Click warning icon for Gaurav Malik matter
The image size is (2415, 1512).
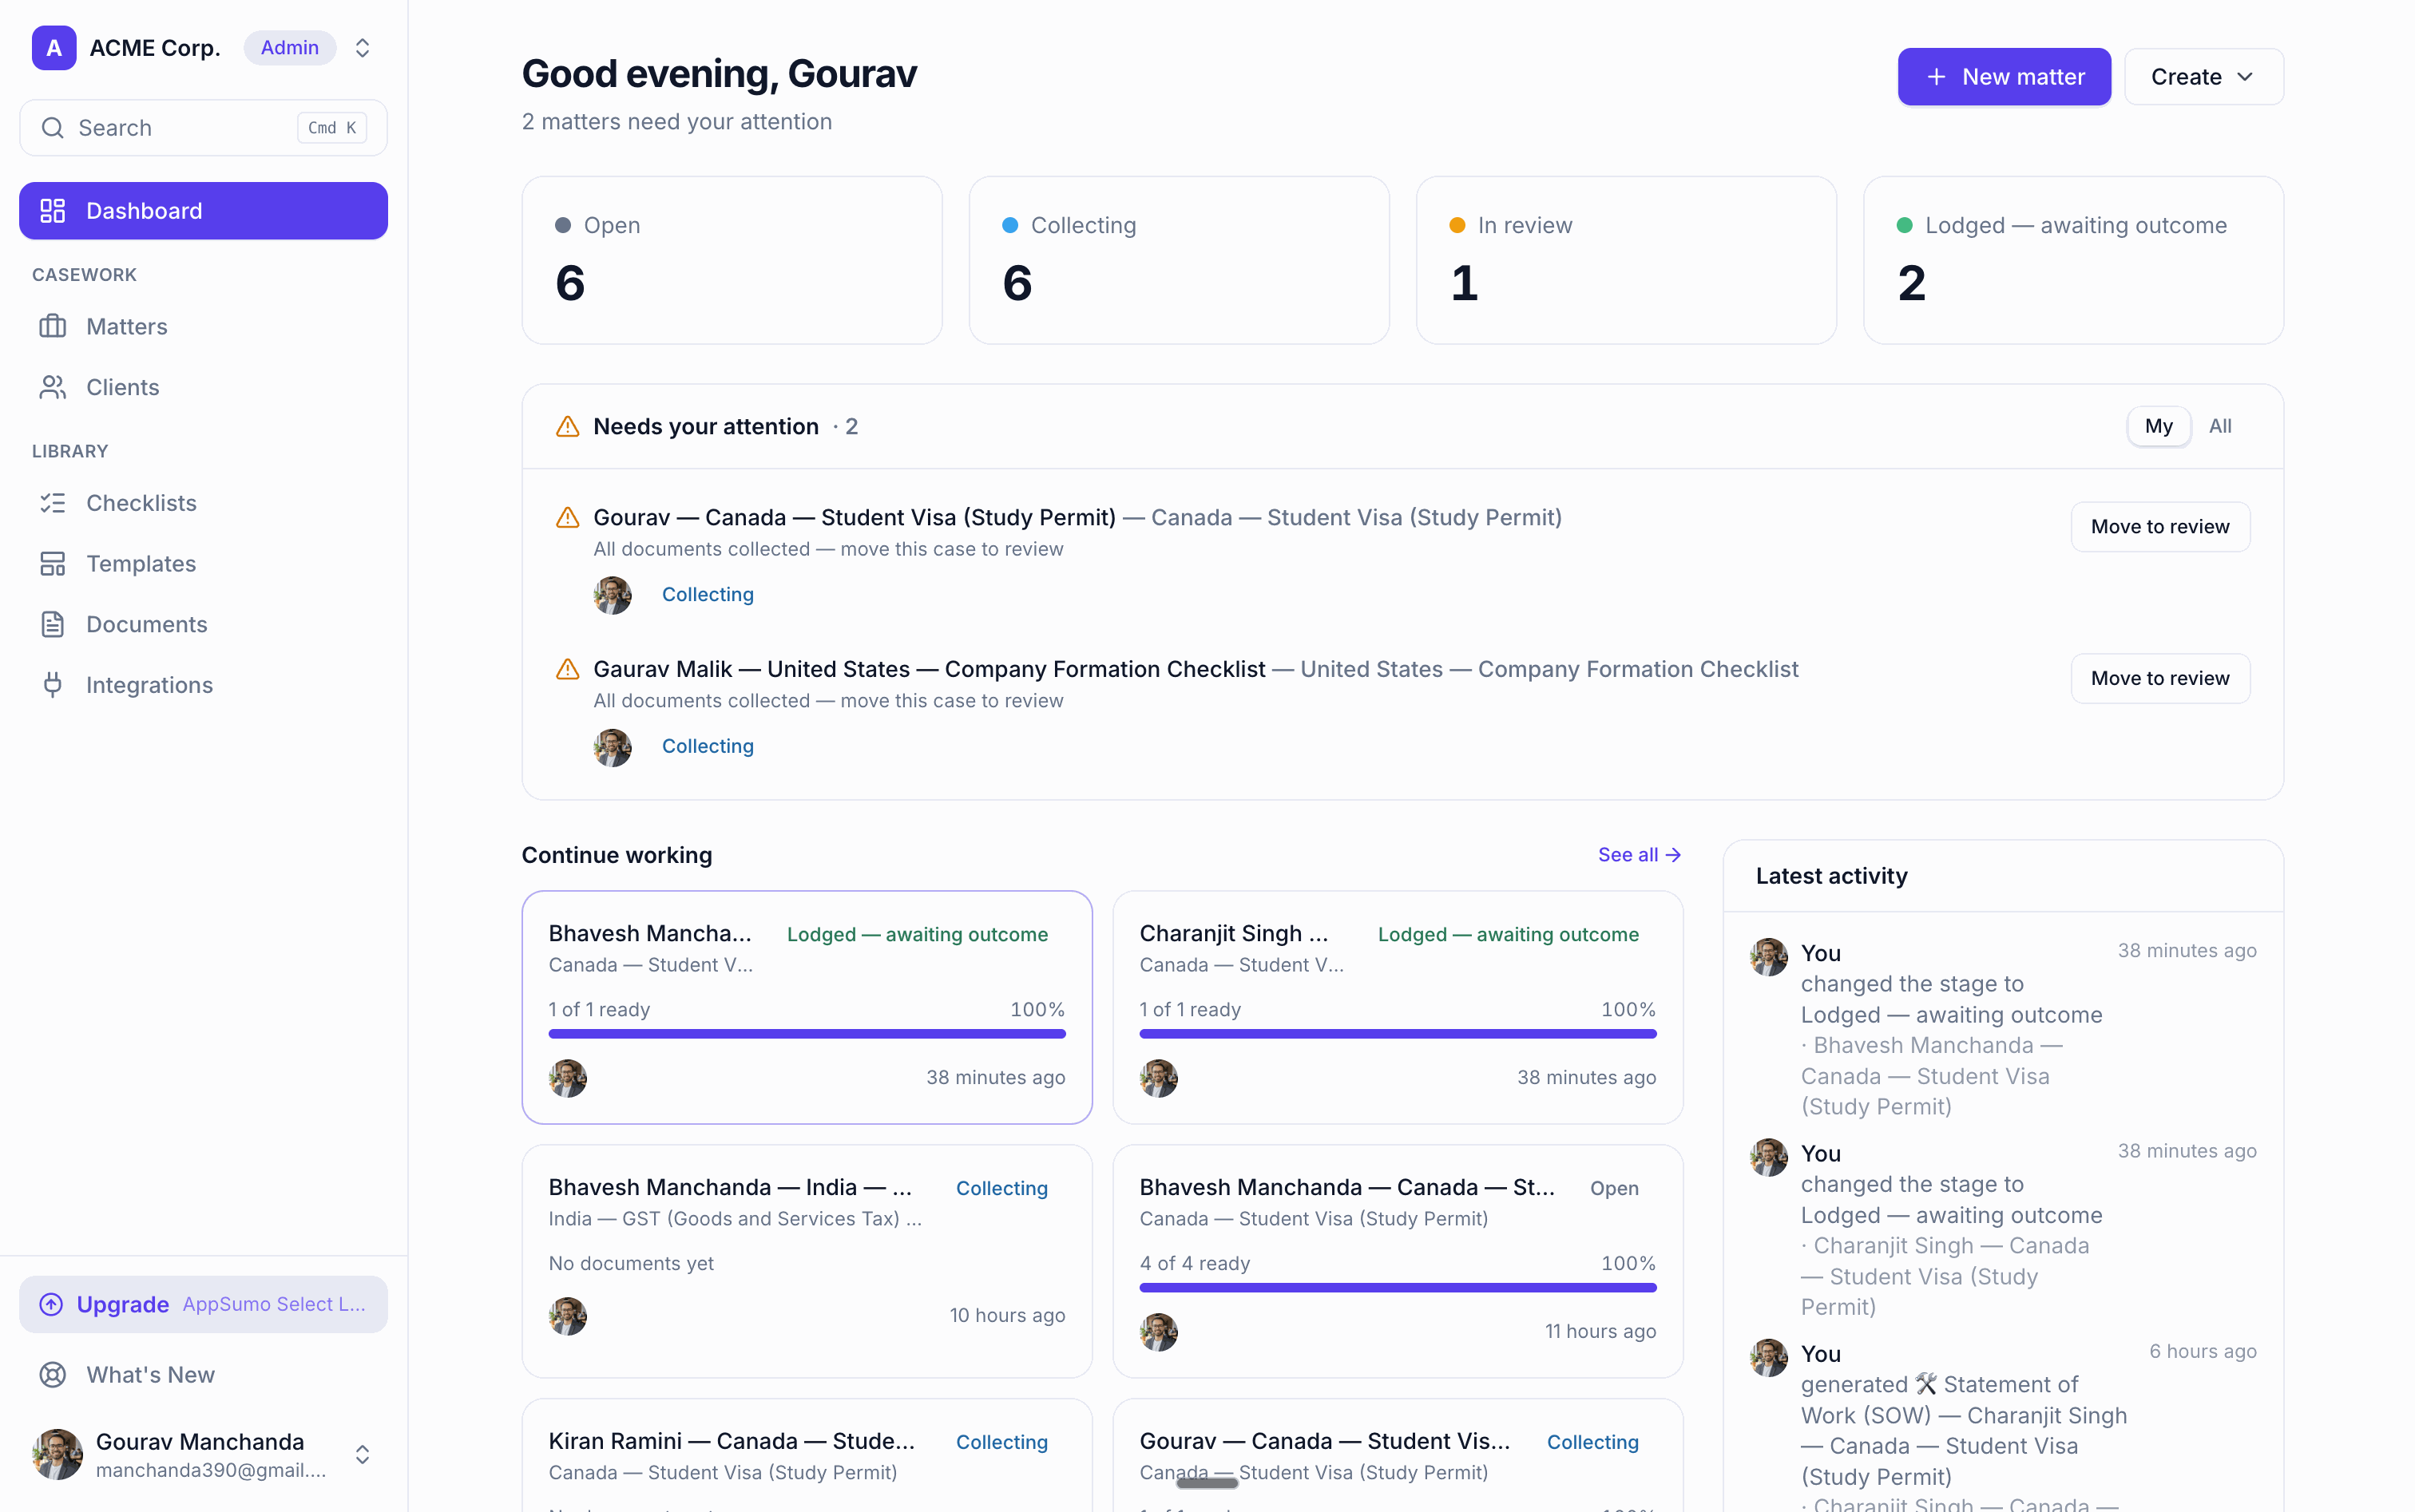pyautogui.click(x=567, y=670)
